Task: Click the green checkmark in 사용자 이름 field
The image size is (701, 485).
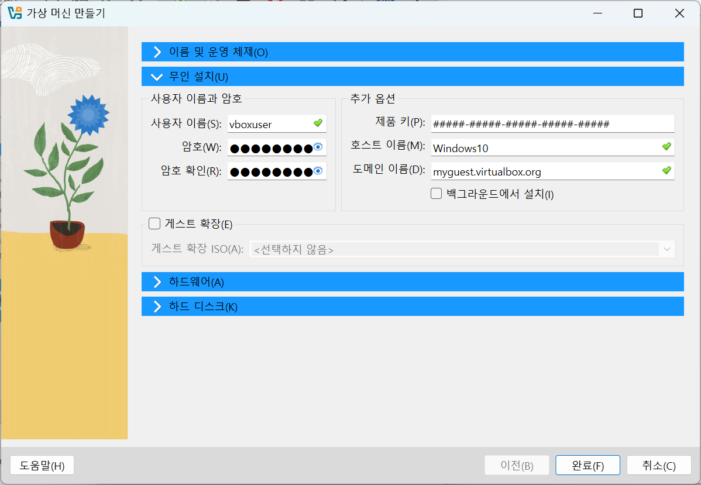Action: [x=318, y=122]
